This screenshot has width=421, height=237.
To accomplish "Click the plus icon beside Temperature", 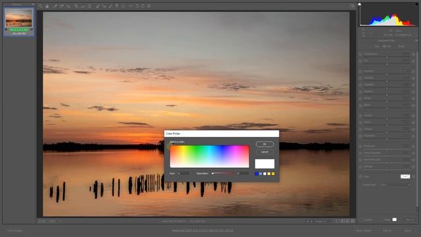I will point(414,54).
